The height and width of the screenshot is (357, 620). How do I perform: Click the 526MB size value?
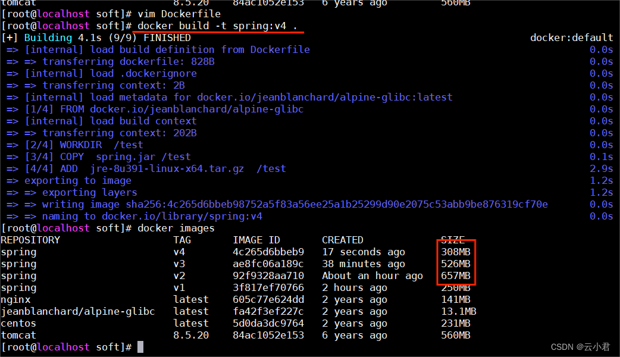[456, 264]
